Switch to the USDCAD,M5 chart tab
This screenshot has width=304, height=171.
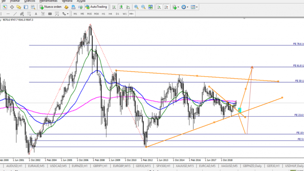tap(58, 166)
